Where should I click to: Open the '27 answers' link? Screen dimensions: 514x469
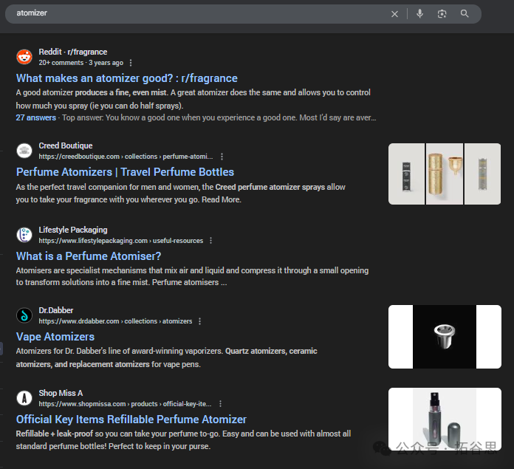click(x=36, y=117)
